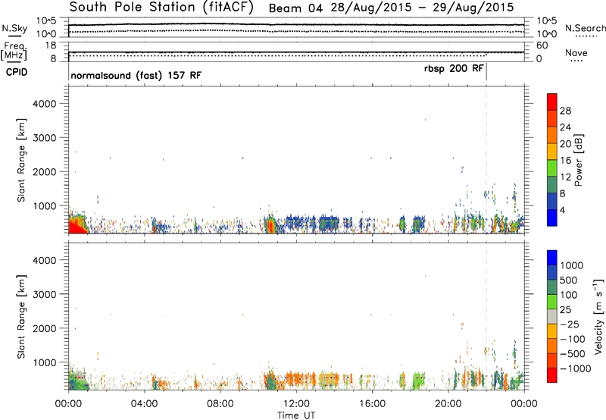Click the blue bottom of the power color bar

552,218
